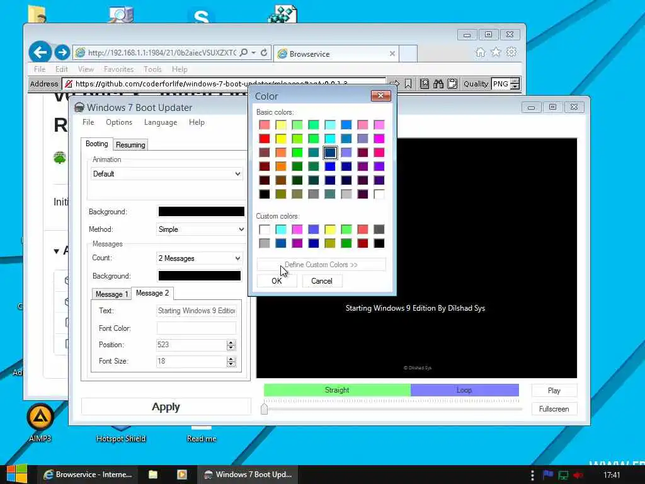Click the Address field with github URL
The width and height of the screenshot is (645, 484).
tap(224, 84)
